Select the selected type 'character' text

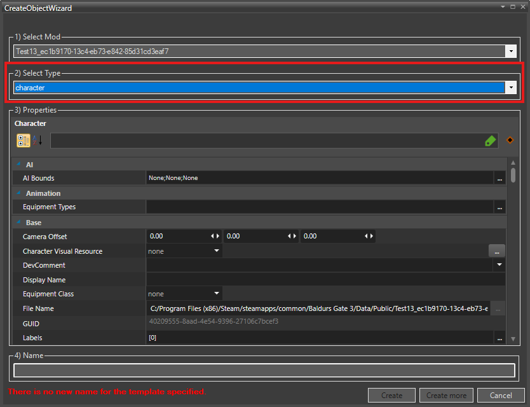[x=30, y=88]
